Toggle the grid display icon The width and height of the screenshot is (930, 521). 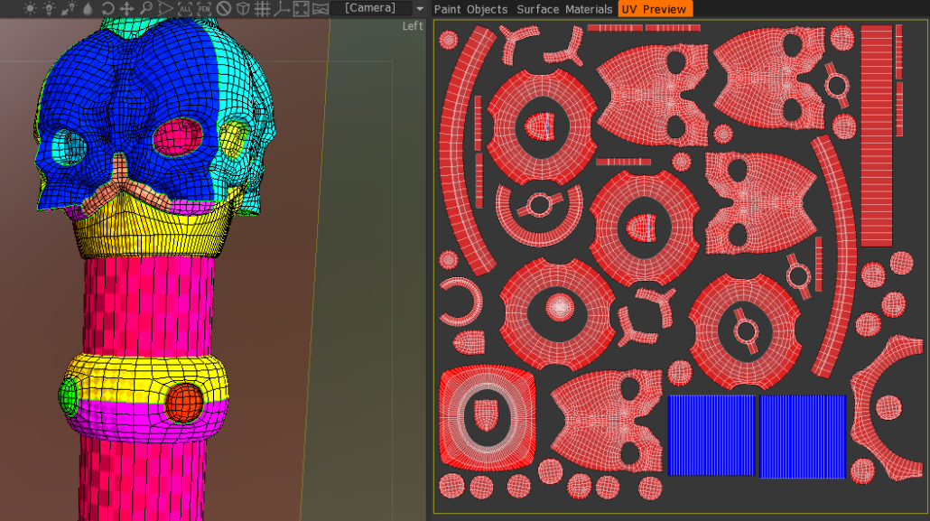pos(262,8)
